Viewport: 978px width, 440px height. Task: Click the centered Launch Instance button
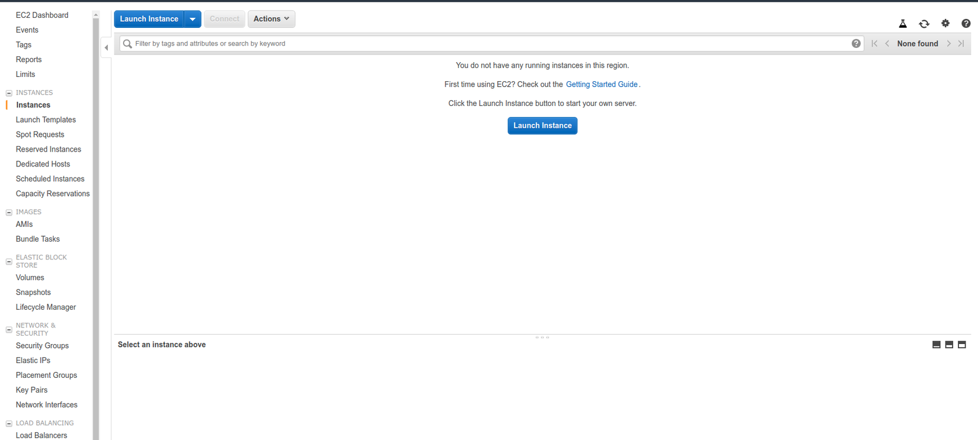(x=542, y=126)
